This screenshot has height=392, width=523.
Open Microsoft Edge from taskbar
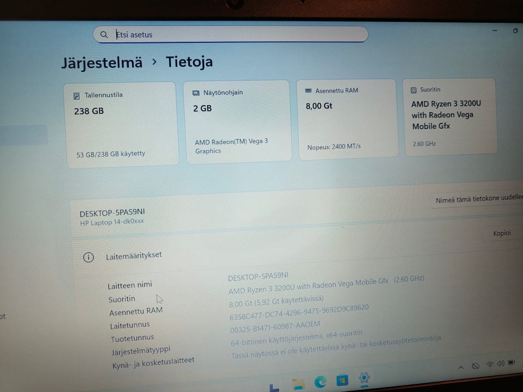point(320,382)
